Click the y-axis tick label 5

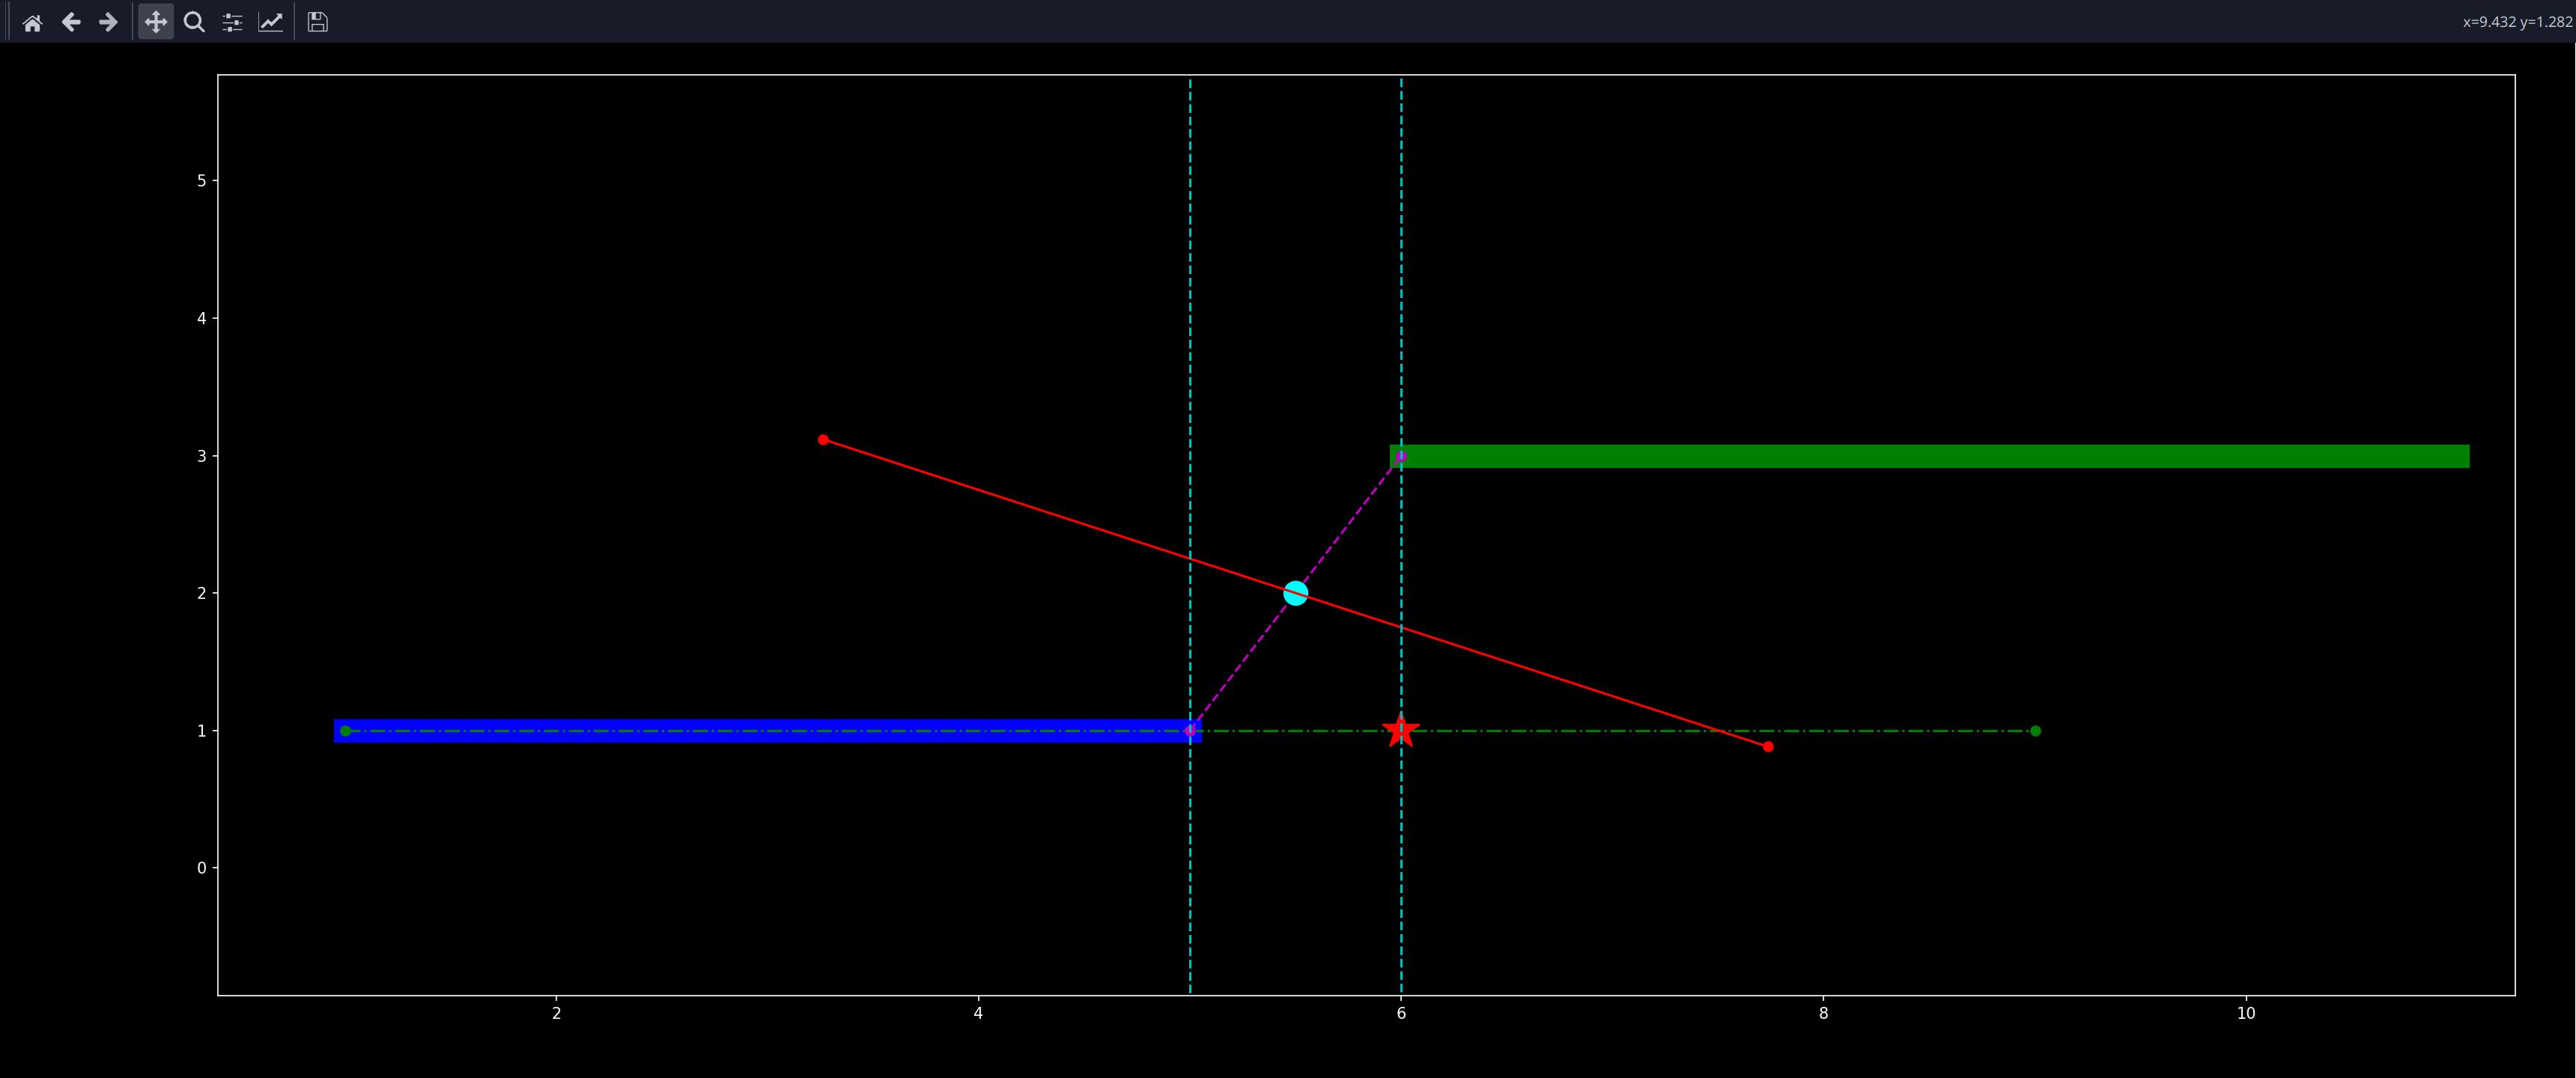click(202, 181)
